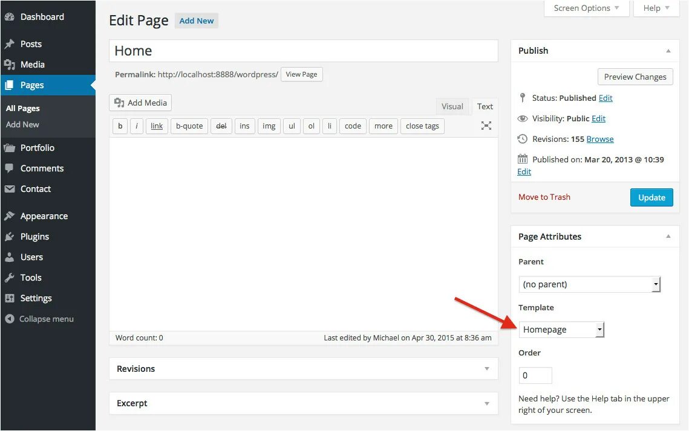Screen dimensions: 689x431
Task: Click the Published on calendar icon
Action: (523, 159)
